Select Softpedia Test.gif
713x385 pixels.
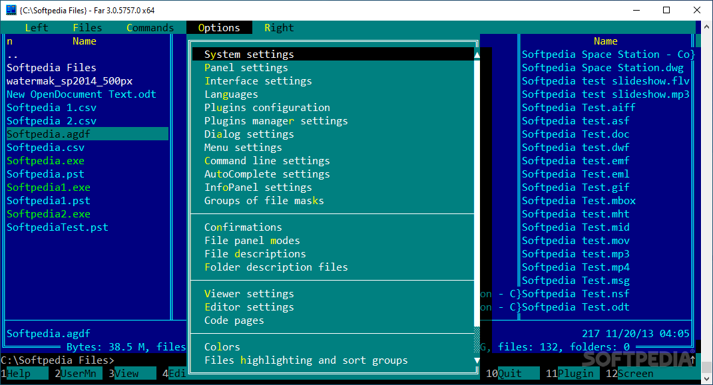point(576,188)
